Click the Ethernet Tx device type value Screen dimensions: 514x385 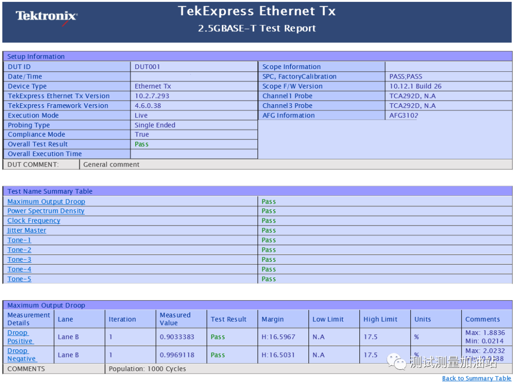153,86
